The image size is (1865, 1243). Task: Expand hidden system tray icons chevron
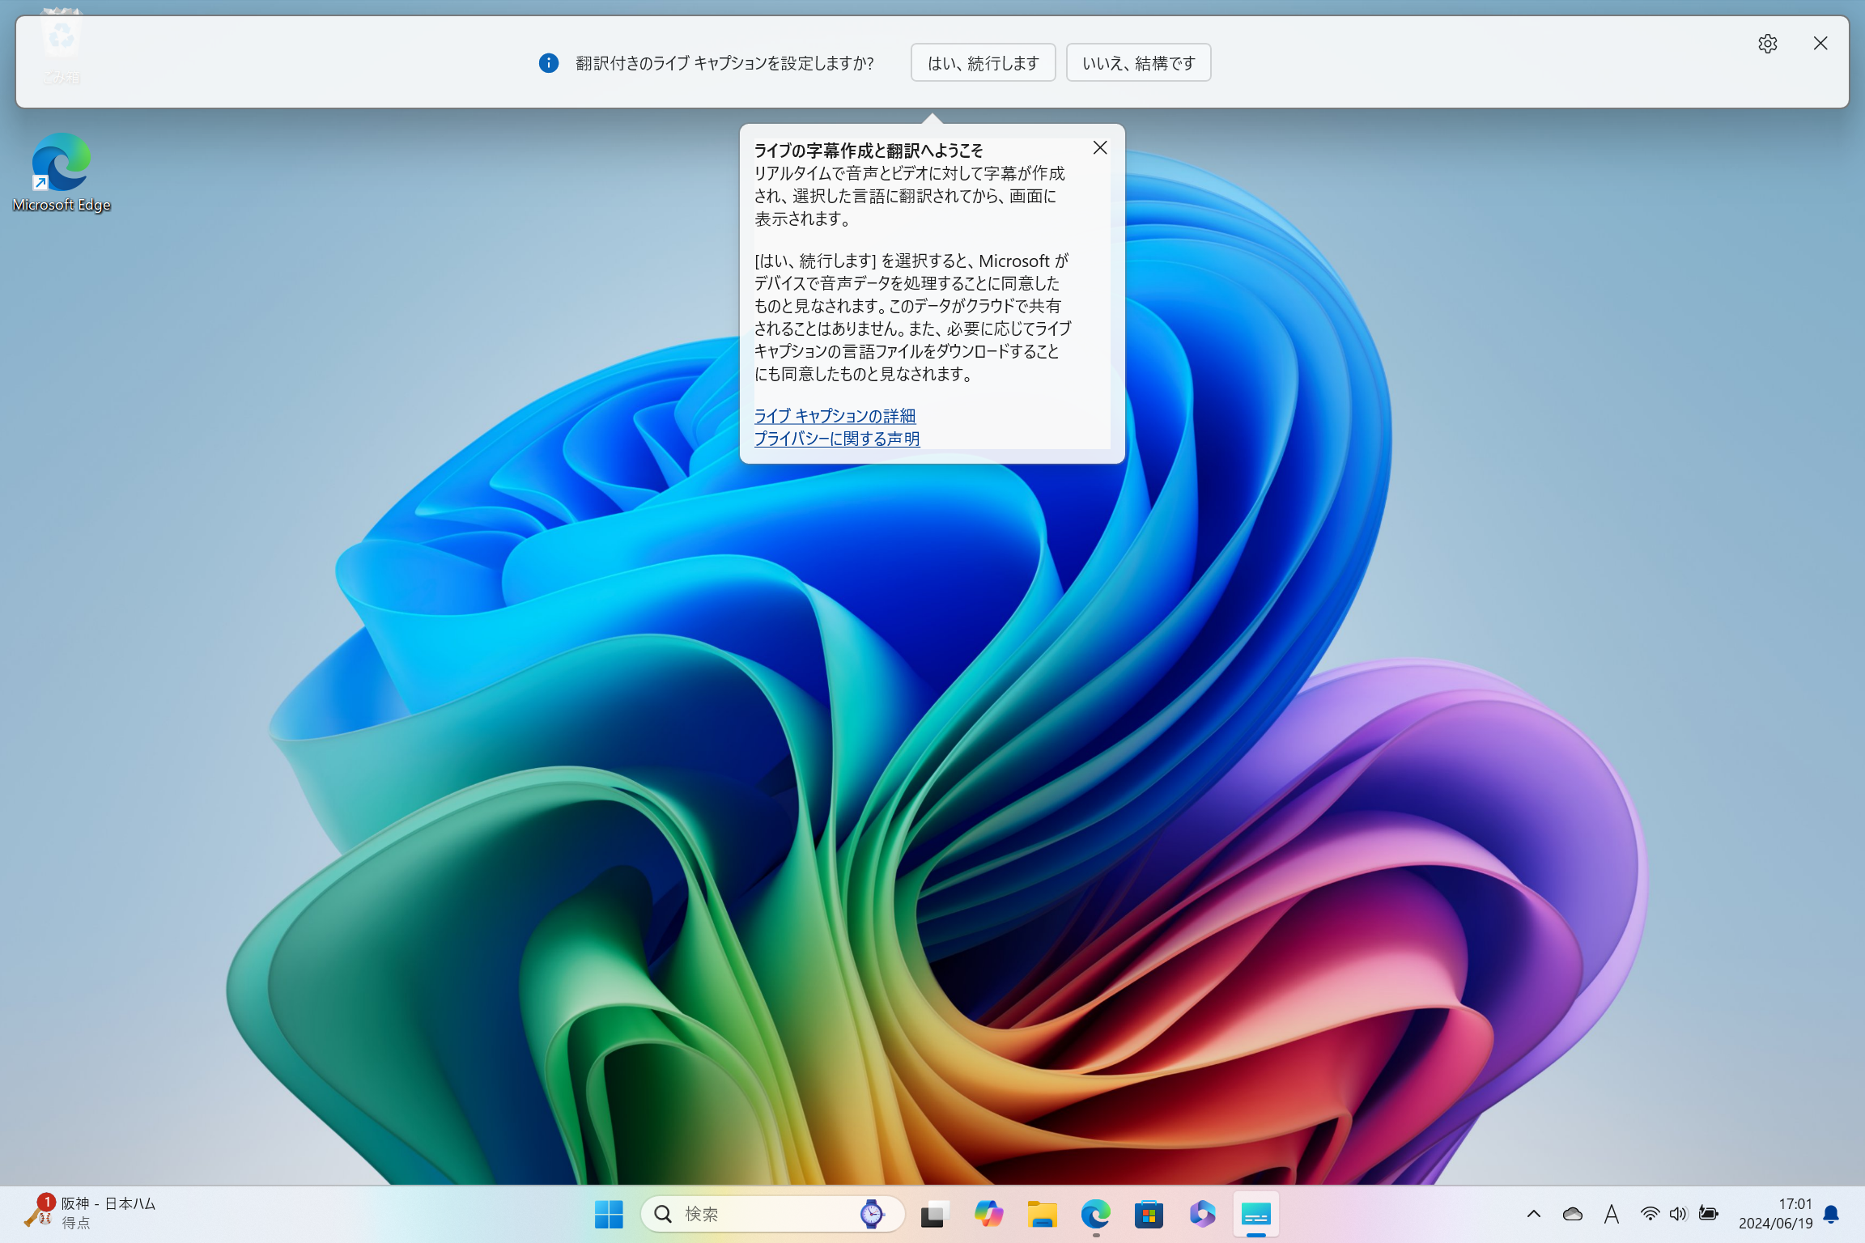[1533, 1214]
